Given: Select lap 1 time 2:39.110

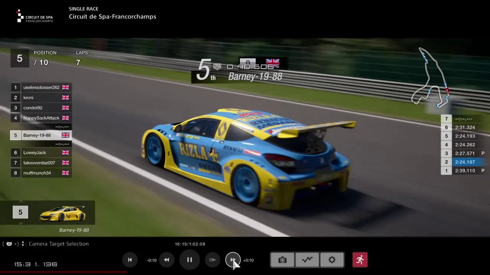Looking at the screenshot, I should [463, 171].
